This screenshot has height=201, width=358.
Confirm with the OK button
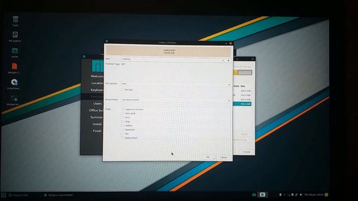click(208, 157)
